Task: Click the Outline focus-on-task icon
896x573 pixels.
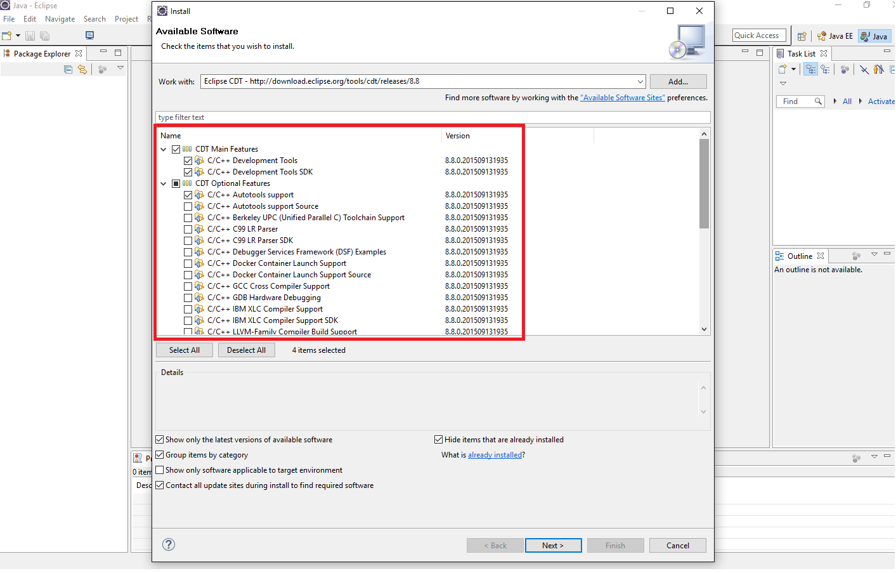Action: click(x=856, y=256)
